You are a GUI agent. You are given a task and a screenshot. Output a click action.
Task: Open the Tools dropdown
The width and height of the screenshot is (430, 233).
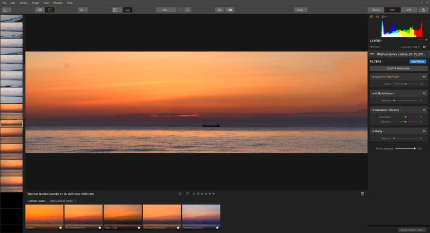pyautogui.click(x=301, y=10)
